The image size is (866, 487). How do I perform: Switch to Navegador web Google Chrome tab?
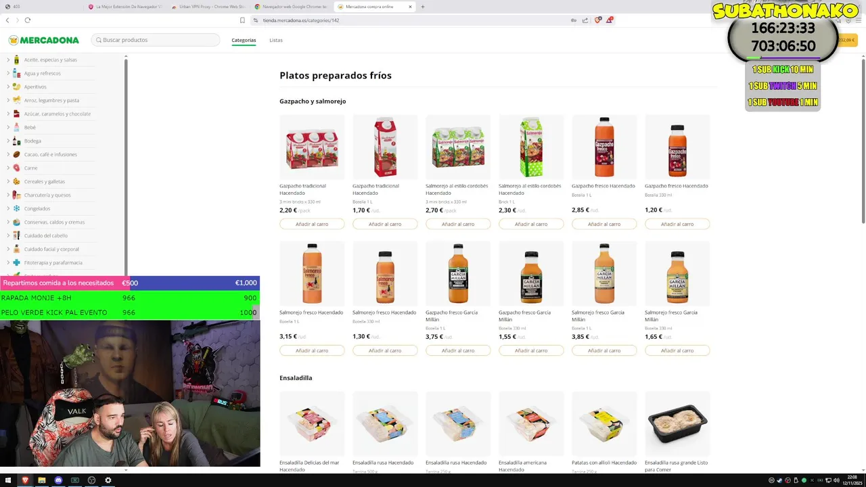291,7
